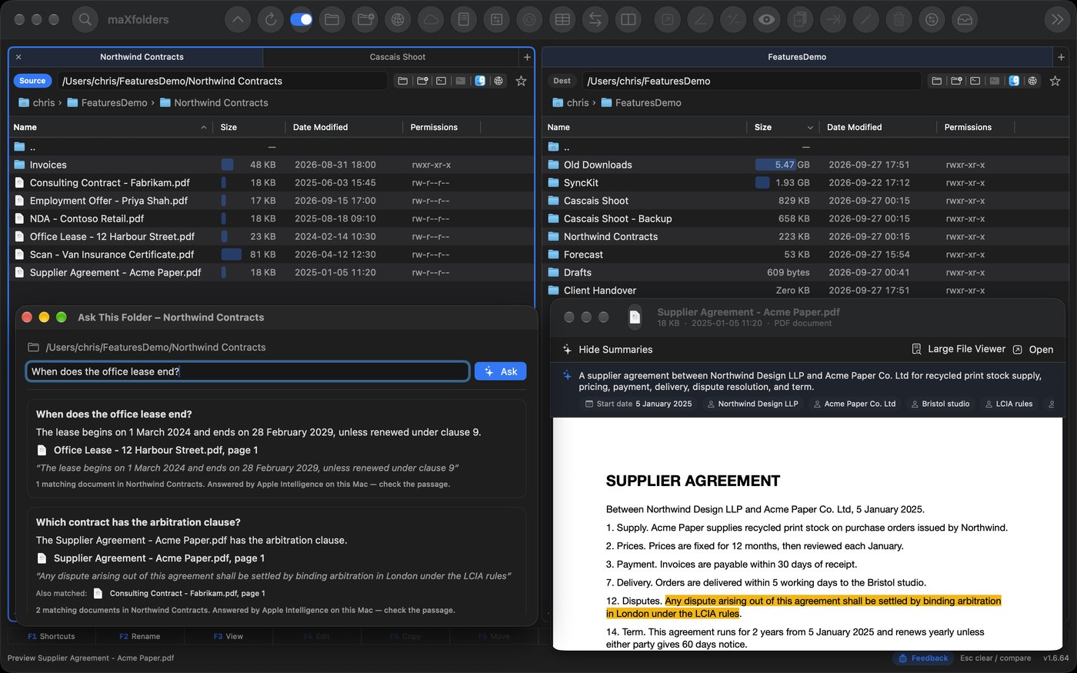
Task: Refresh the listing with the circular arrow icon
Action: coord(271,20)
